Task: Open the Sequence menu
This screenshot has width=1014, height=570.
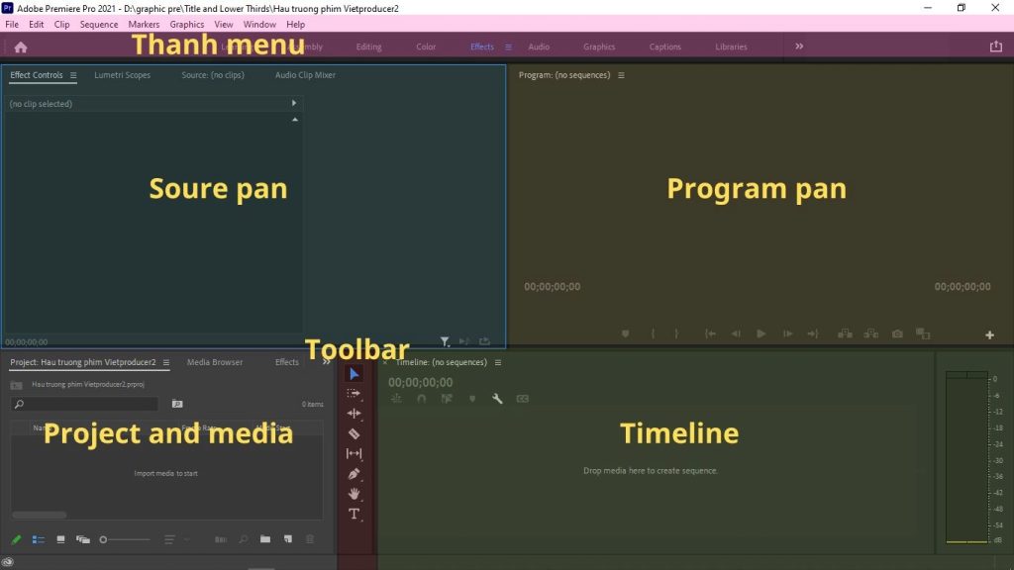Action: [98, 24]
